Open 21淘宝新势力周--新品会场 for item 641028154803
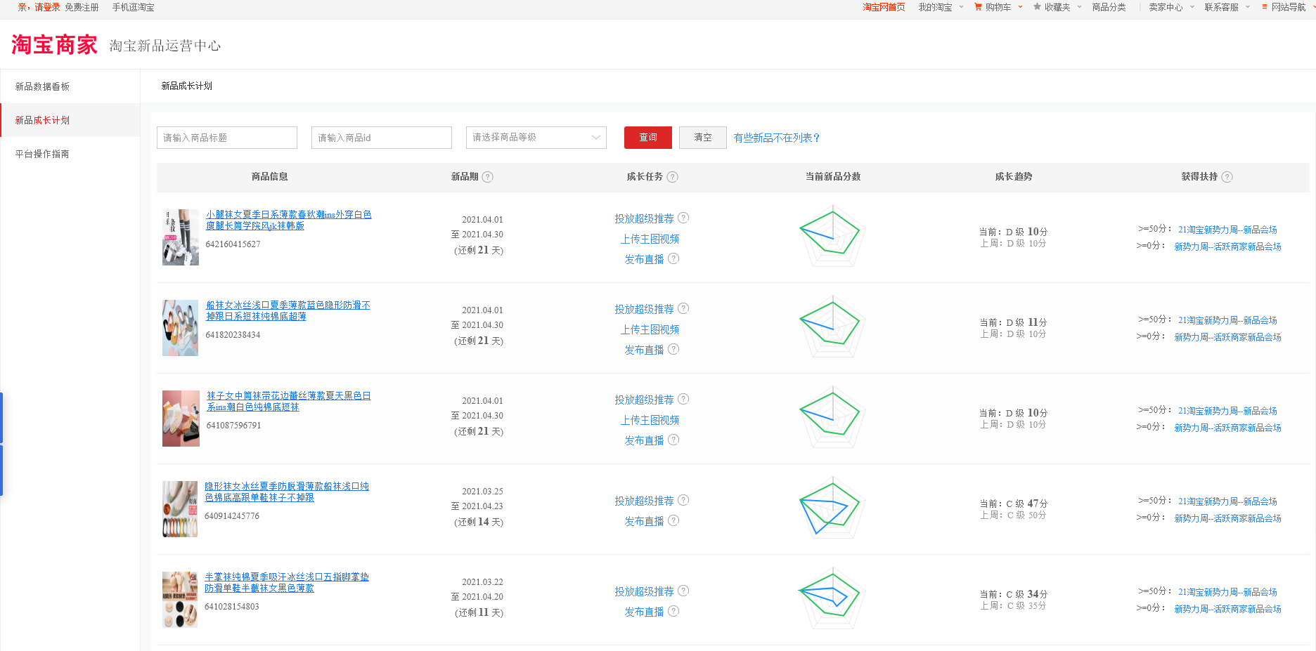This screenshot has width=1316, height=651. [1227, 592]
